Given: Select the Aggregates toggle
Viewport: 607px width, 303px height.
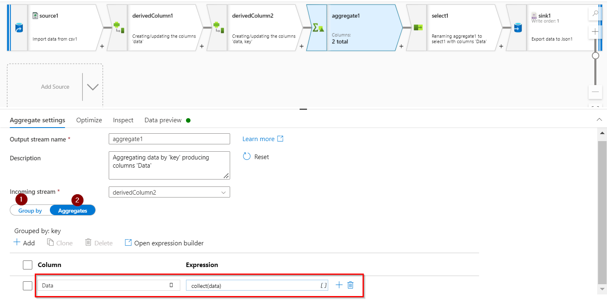Looking at the screenshot, I should 73,211.
